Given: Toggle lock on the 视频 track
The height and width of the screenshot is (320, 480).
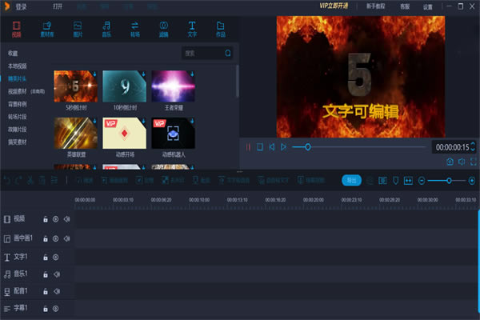Looking at the screenshot, I should tap(46, 219).
